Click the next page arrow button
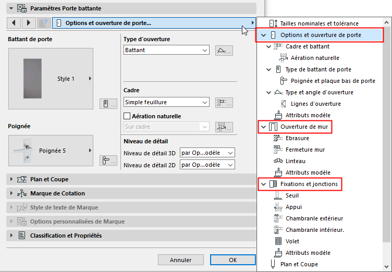392x272 pixels. pyautogui.click(x=28, y=23)
